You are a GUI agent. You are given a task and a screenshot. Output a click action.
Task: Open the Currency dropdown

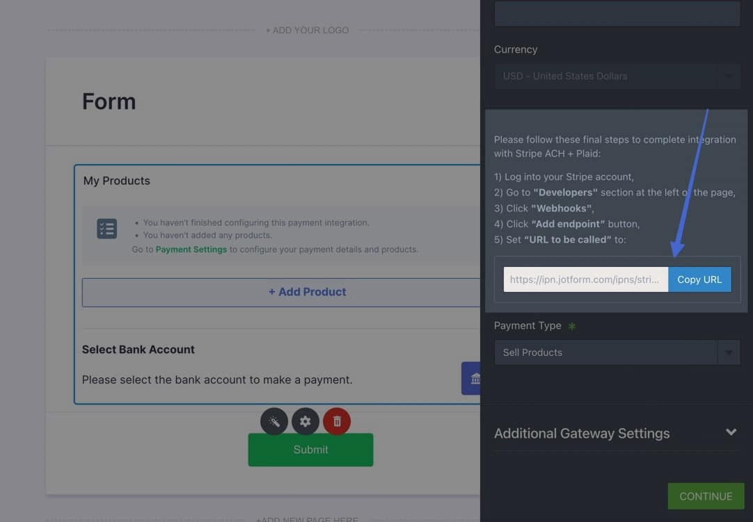click(x=617, y=76)
